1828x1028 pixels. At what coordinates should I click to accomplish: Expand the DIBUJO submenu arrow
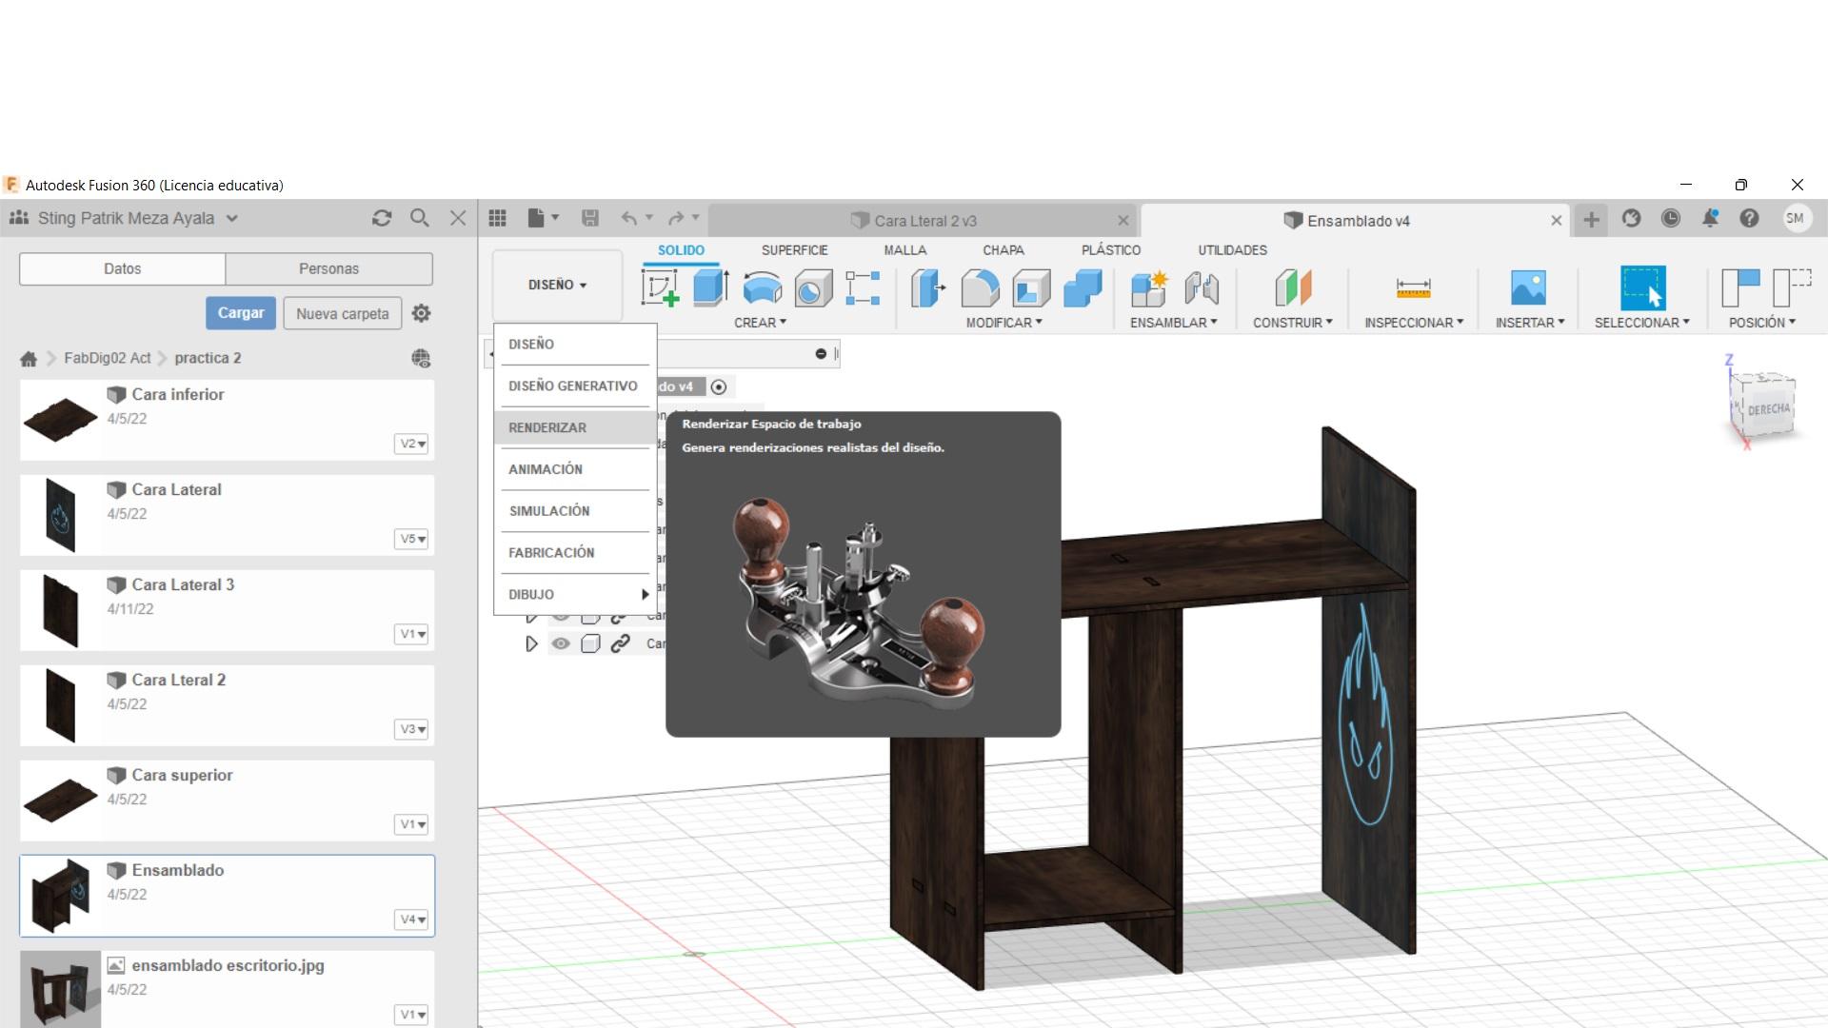point(646,593)
